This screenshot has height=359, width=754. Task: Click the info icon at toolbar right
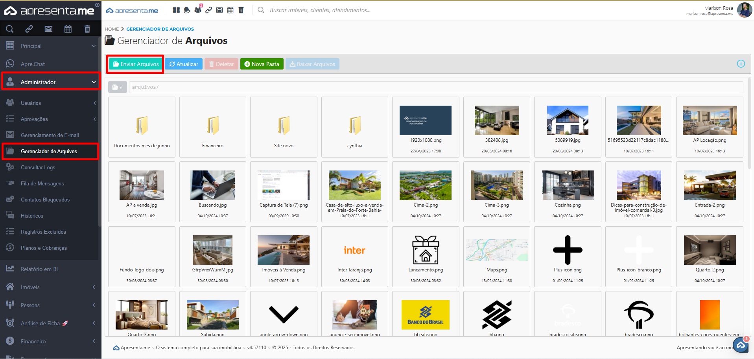[741, 64]
